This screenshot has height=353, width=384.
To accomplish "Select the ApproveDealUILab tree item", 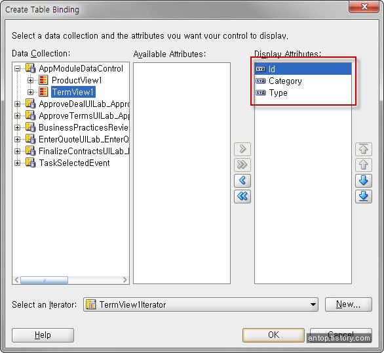I will (x=84, y=104).
